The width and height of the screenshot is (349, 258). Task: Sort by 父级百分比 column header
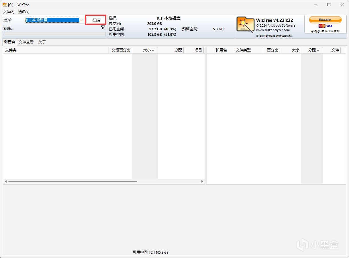pos(121,50)
